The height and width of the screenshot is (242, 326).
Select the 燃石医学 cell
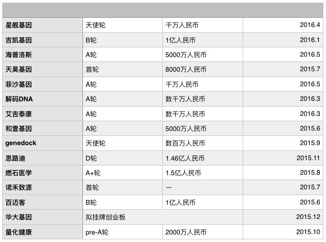tap(43, 173)
